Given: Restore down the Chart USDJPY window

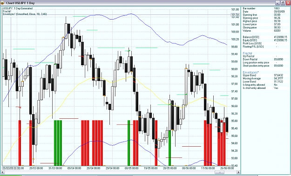Looking at the screenshot, I should click(x=283, y=3).
